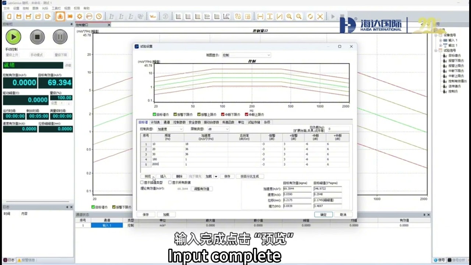The width and height of the screenshot is (471, 265).
Task: Click the gray play arrow in top toolbar
Action: pyautogui.click(x=333, y=17)
